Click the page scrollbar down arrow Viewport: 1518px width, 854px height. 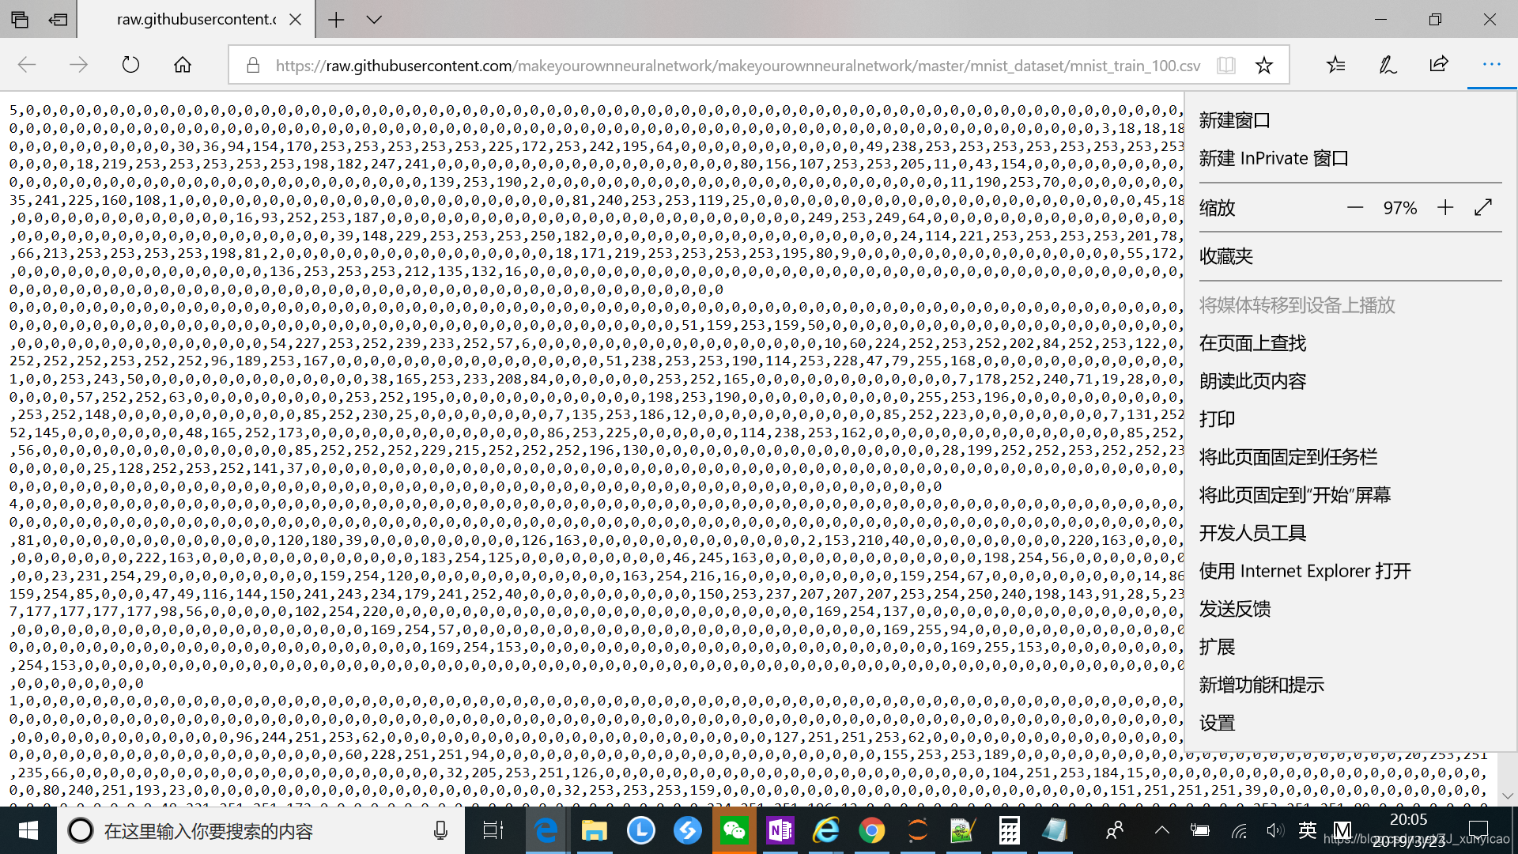point(1508,796)
